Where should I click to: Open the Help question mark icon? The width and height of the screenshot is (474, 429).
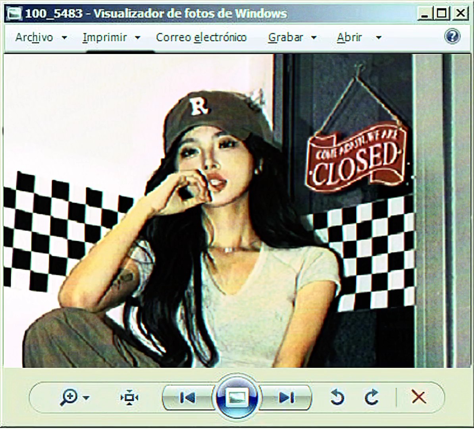(453, 37)
